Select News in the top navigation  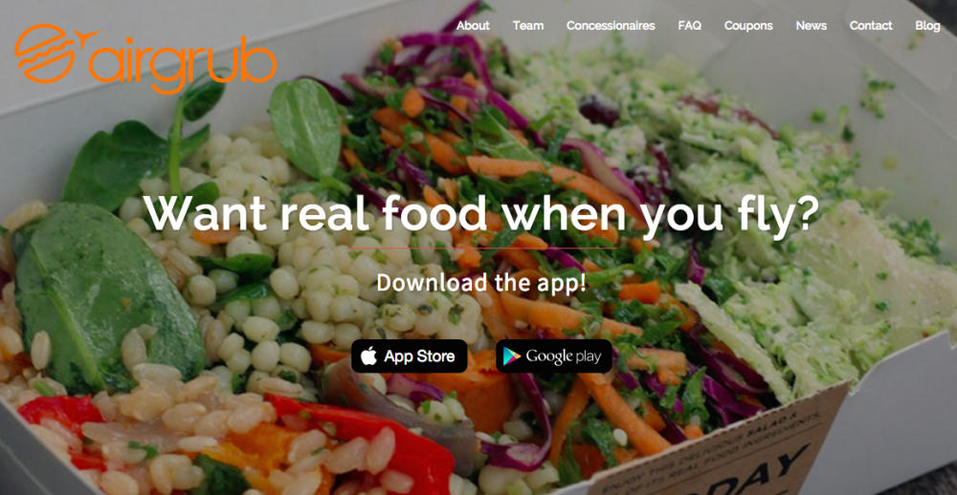[x=812, y=26]
